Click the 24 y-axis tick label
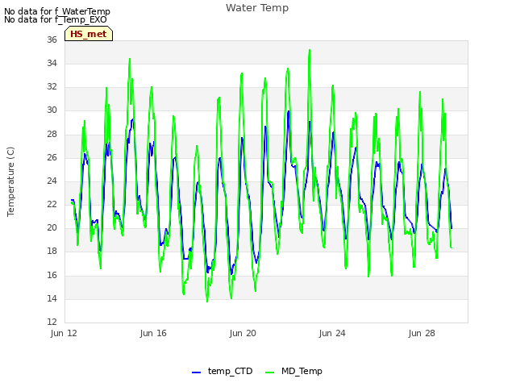Screen dimensions: 516x387 [52, 181]
